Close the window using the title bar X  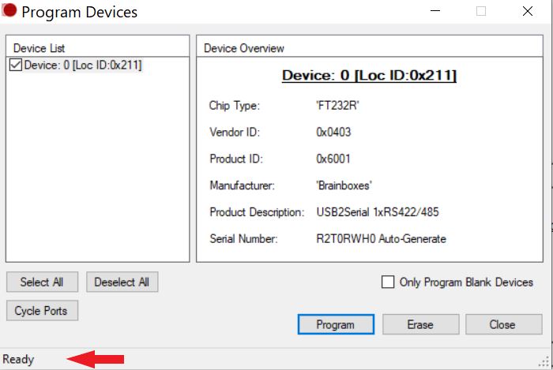coord(526,12)
